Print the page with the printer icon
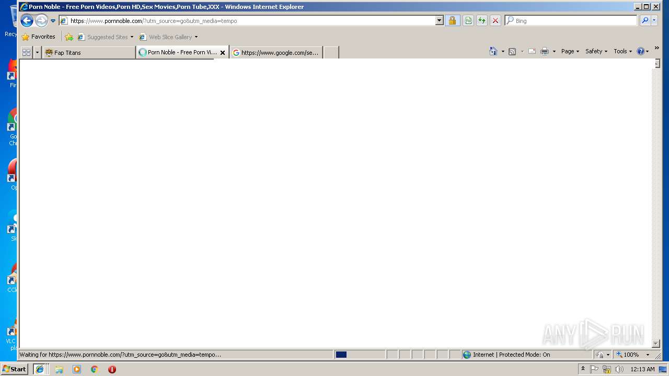The width and height of the screenshot is (669, 376). pos(545,51)
